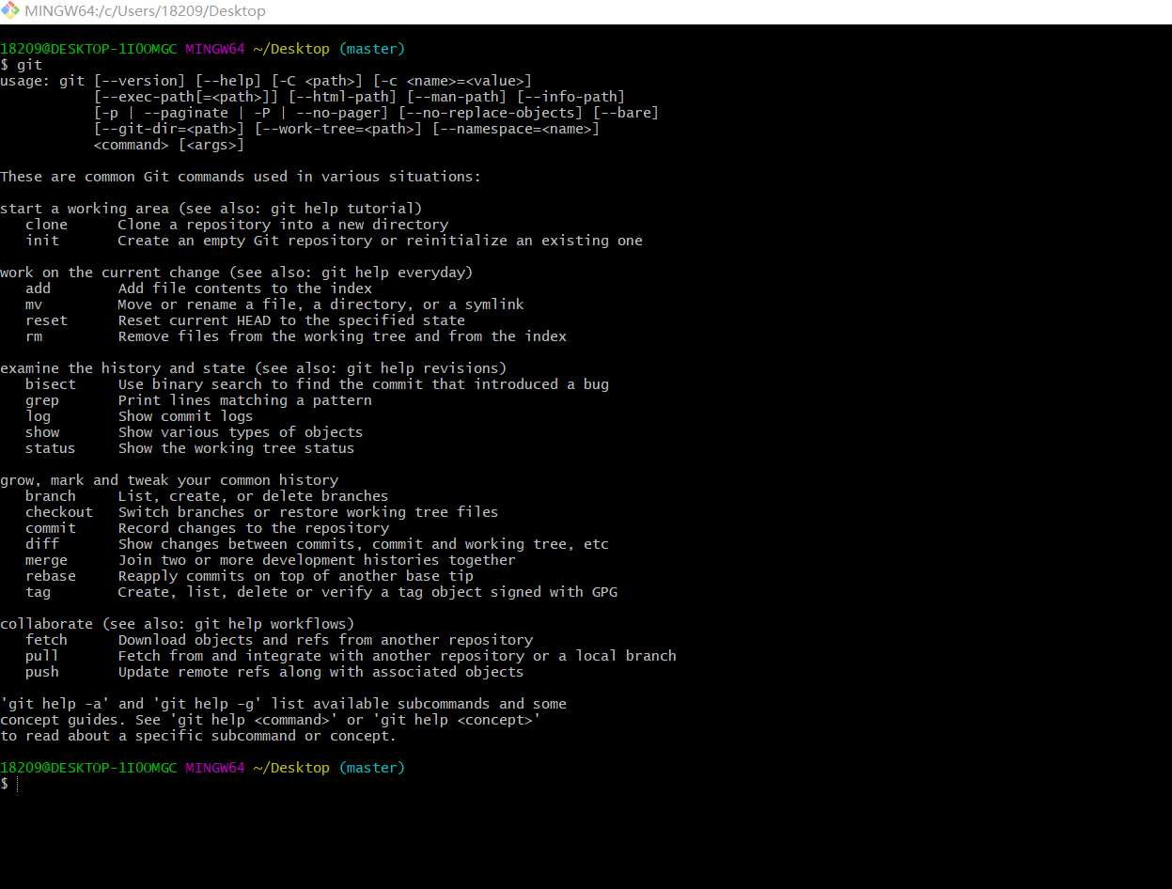
Task: Click '(master)' branch label on bottom prompt
Action: tap(372, 768)
